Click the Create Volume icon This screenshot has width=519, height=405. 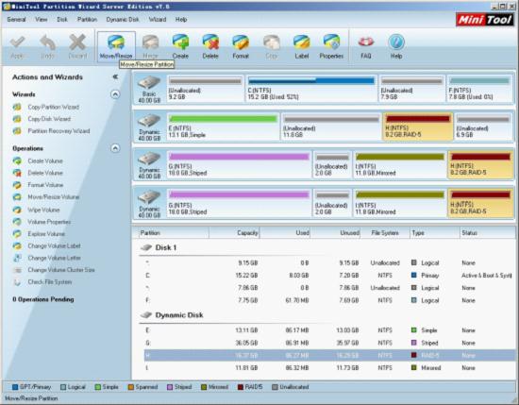point(17,160)
